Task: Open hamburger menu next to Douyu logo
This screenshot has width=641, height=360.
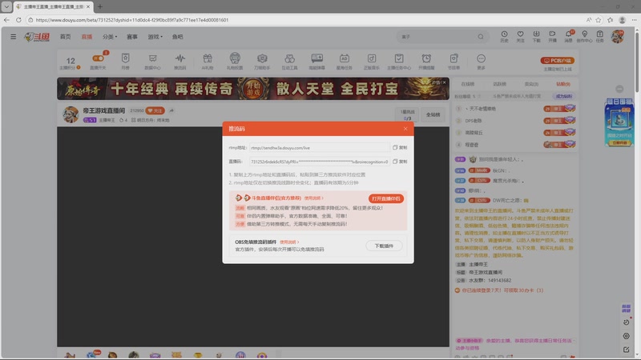Action: point(13,37)
